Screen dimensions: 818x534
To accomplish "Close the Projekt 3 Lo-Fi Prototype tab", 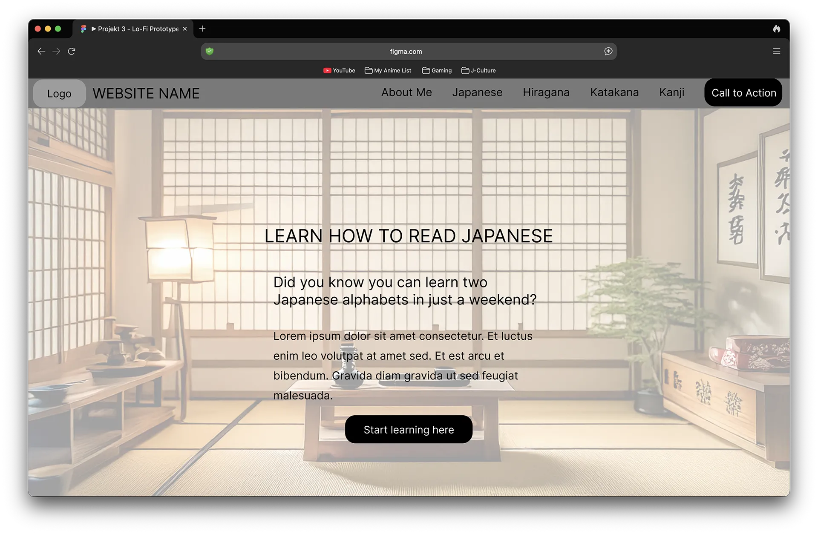I will (185, 29).
